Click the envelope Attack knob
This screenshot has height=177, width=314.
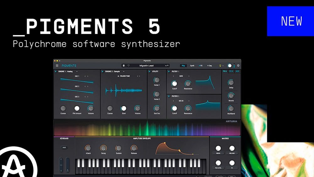pos(88,148)
